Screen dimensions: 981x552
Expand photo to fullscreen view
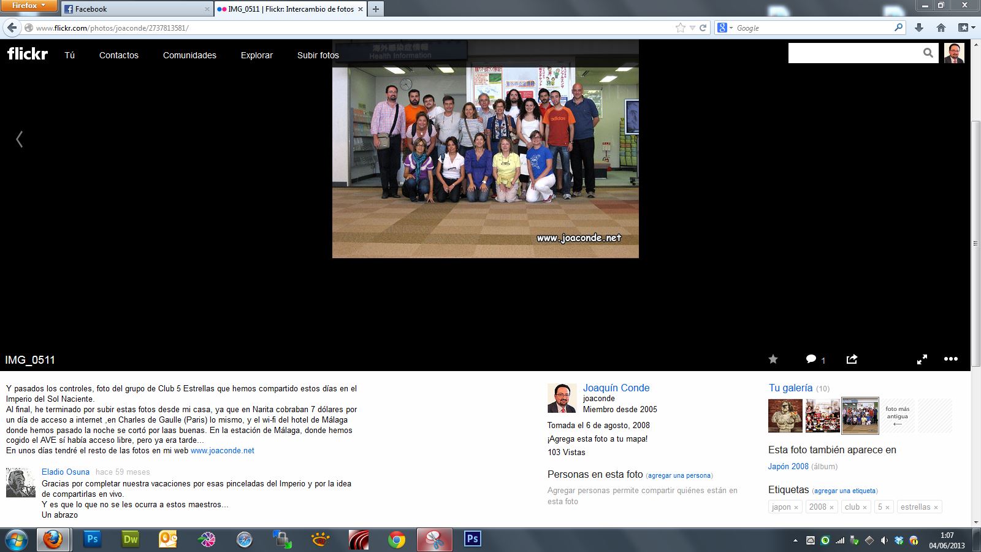click(922, 359)
